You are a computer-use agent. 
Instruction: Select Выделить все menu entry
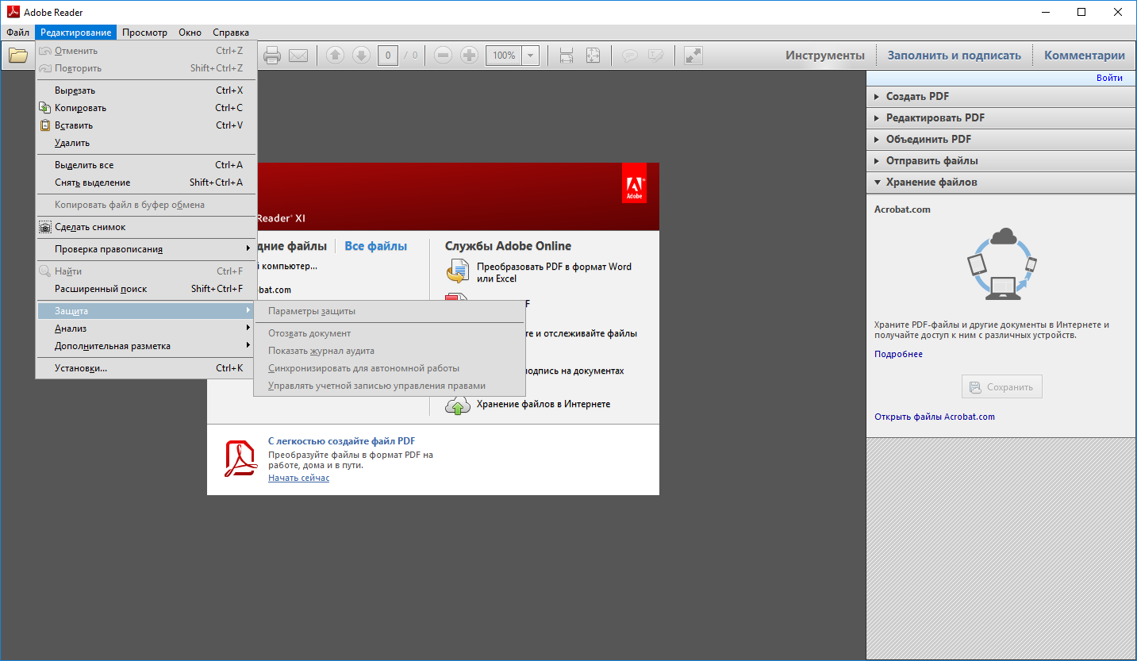(146, 165)
